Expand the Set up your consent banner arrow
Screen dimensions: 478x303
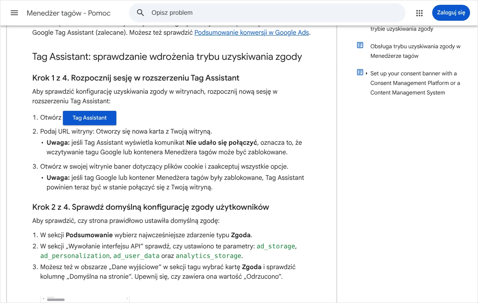pos(366,73)
